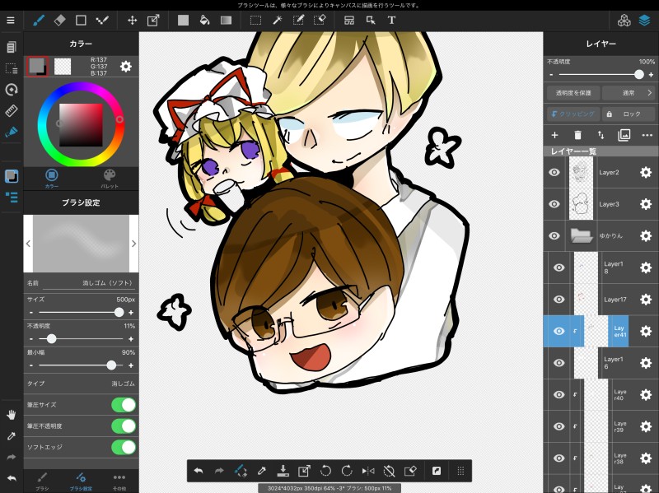
Task: Select the Eyedropper in left sidebar
Action: click(12, 436)
